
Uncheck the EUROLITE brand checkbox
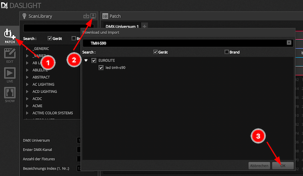94,61
